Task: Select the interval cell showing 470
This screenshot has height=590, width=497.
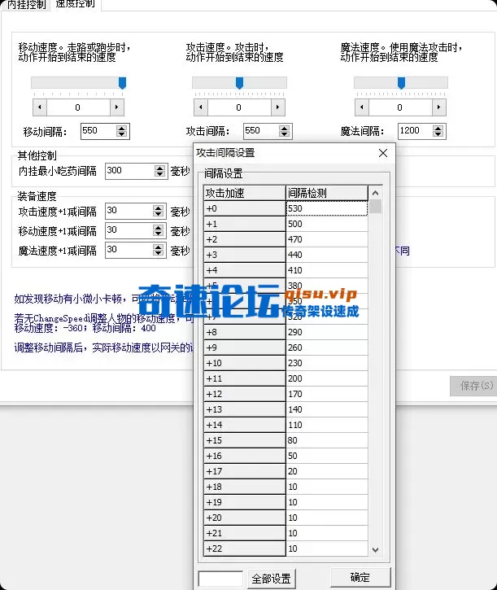Action: point(326,239)
